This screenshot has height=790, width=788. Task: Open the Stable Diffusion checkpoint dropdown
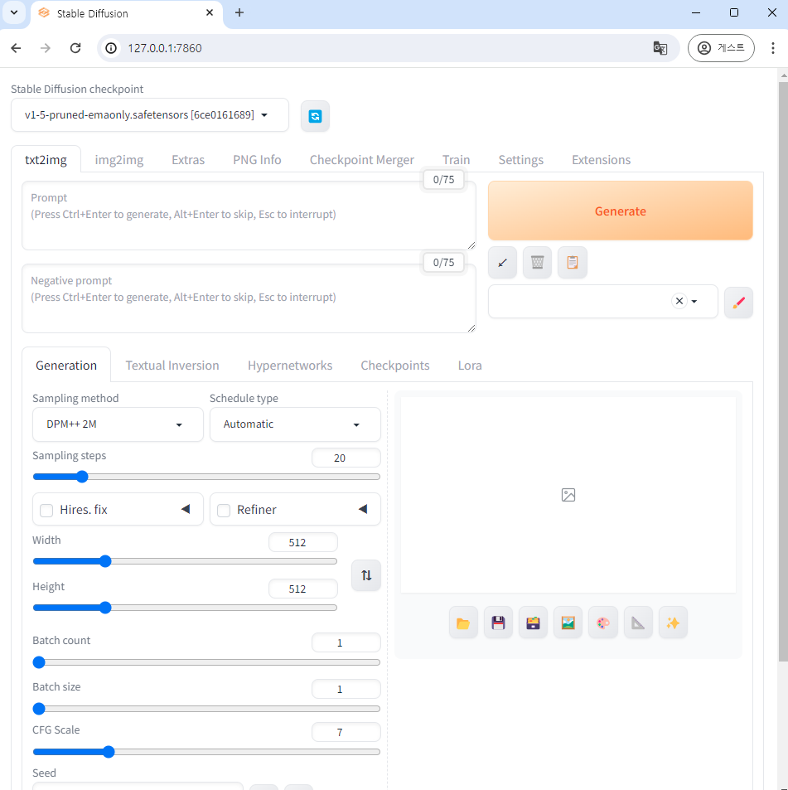150,115
